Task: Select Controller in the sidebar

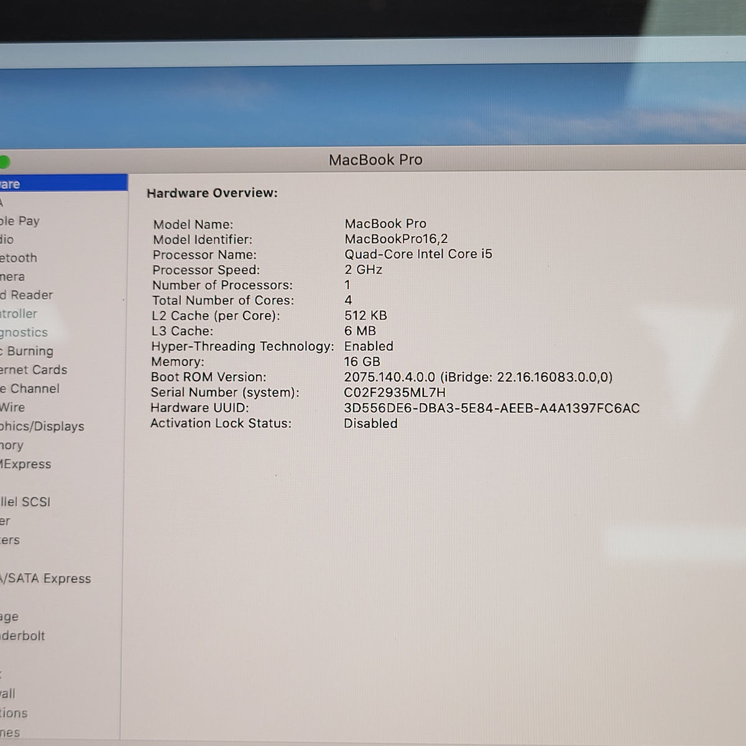Action: click(19, 314)
